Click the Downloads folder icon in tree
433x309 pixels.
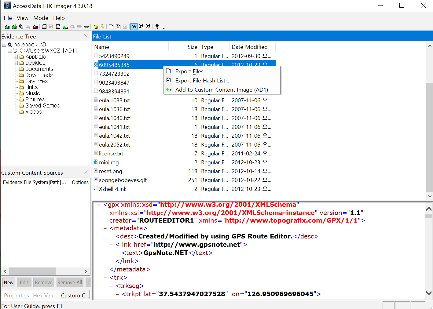coord(21,75)
